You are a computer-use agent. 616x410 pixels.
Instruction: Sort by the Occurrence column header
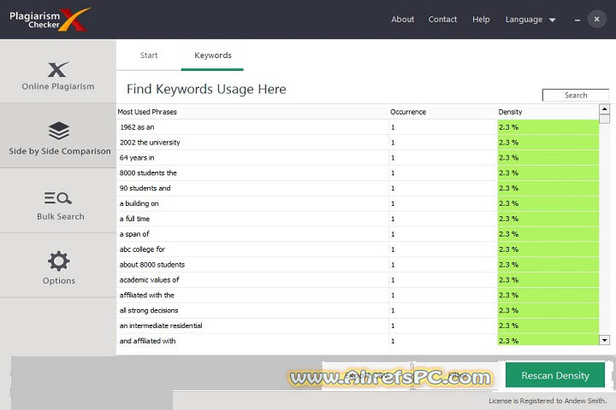[x=408, y=112]
